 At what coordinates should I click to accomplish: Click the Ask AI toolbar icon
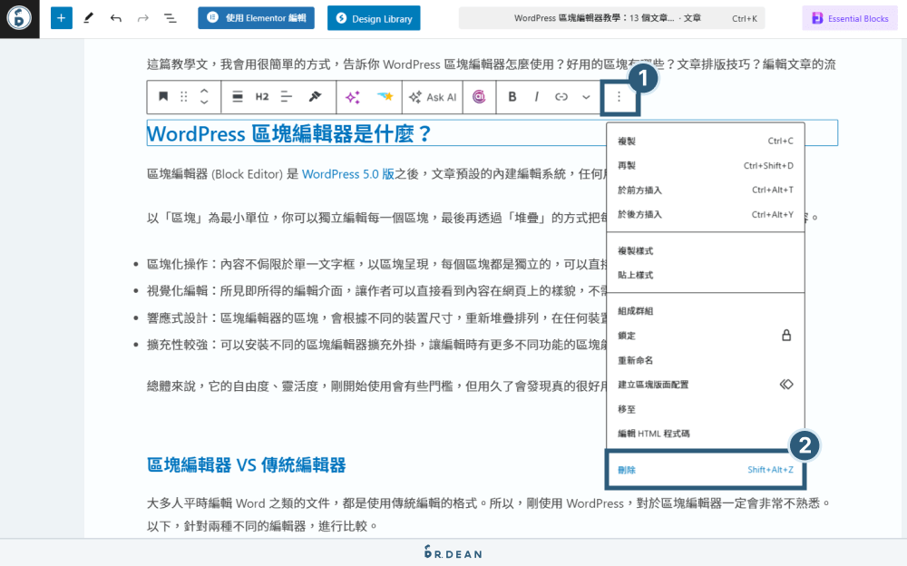(x=432, y=97)
